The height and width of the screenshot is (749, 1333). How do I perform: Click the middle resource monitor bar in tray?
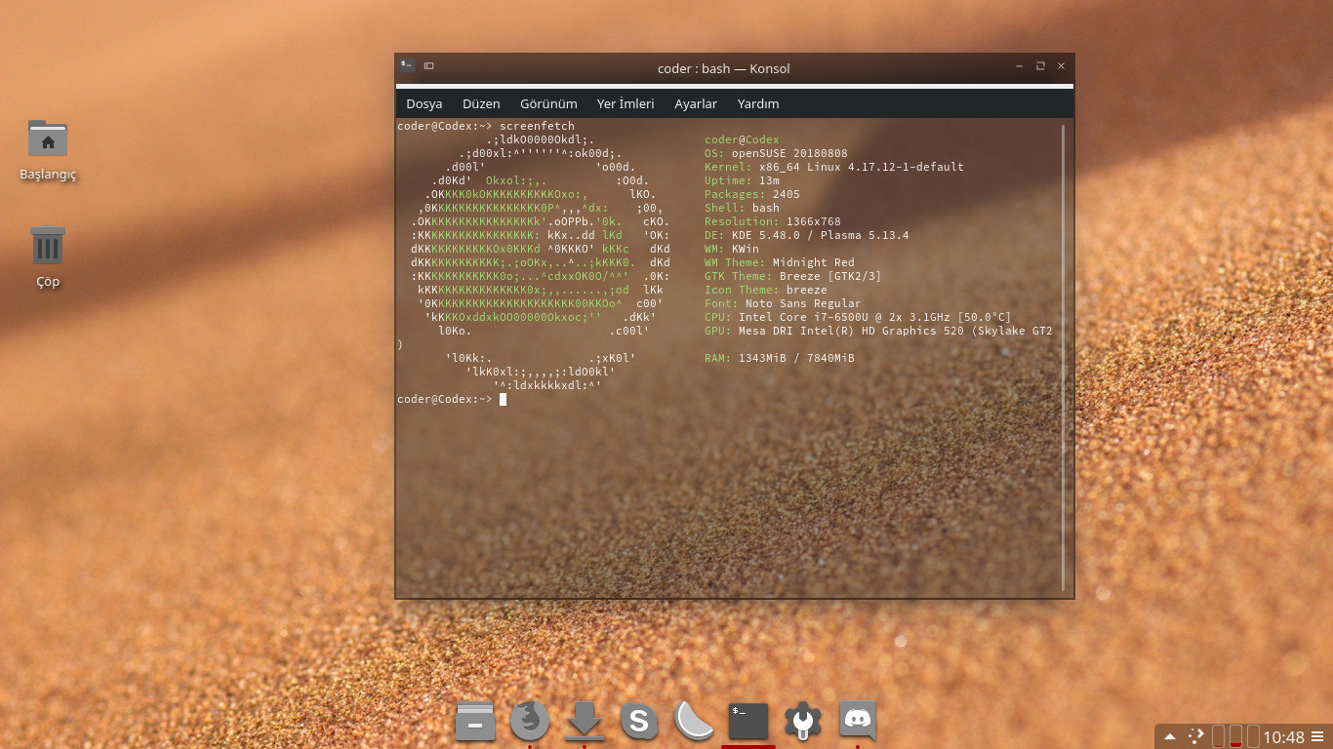click(x=1235, y=736)
